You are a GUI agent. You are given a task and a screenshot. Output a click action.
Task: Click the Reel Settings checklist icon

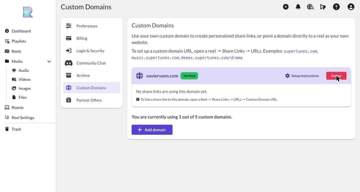click(7, 118)
